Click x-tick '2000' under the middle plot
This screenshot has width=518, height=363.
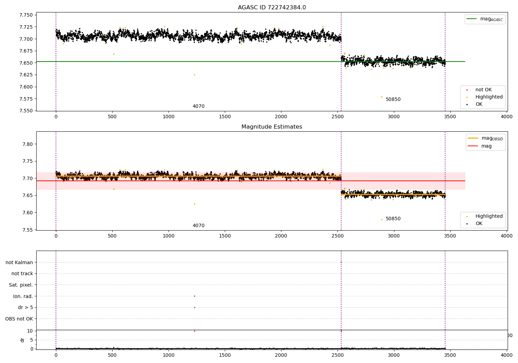pos(281,236)
